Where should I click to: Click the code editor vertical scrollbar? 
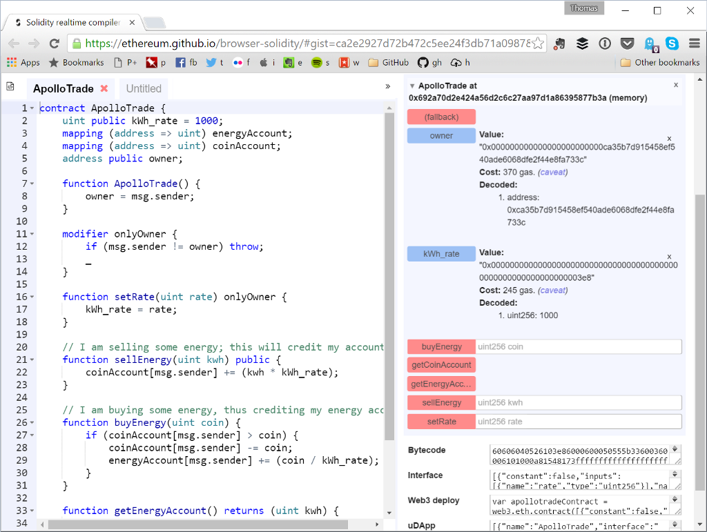(389, 276)
